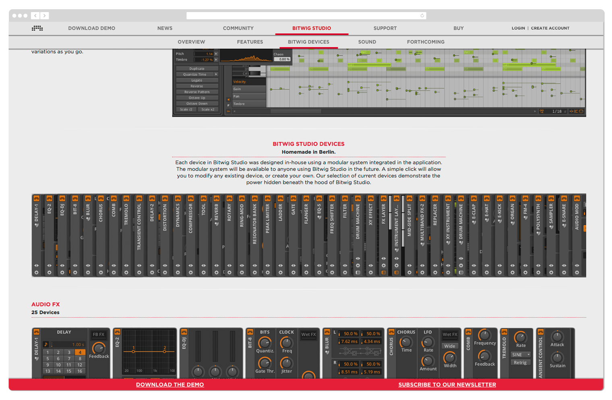Click the DOWNLOAD THE DEMO link

(x=170, y=385)
